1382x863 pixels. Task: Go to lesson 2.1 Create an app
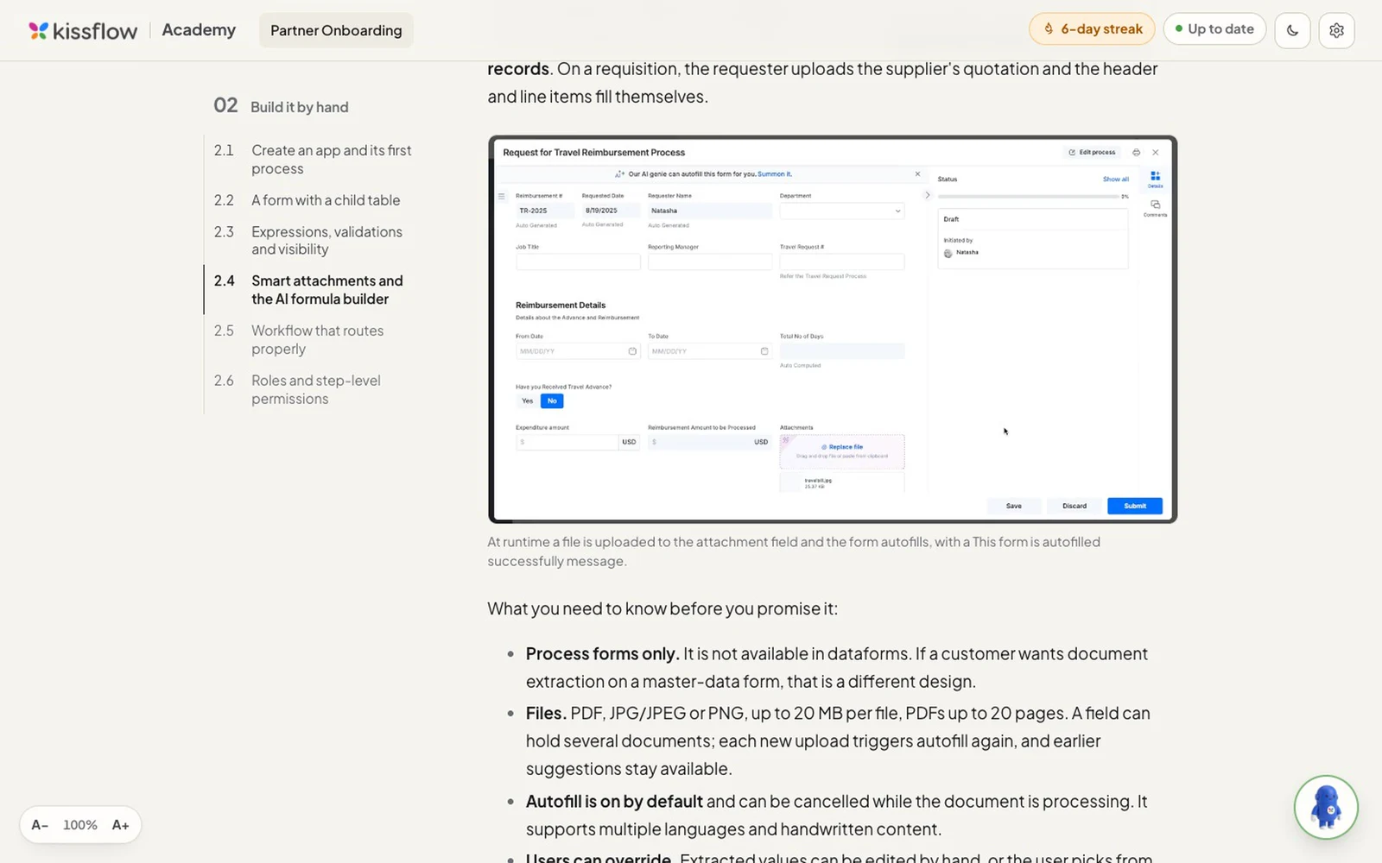pos(313,160)
